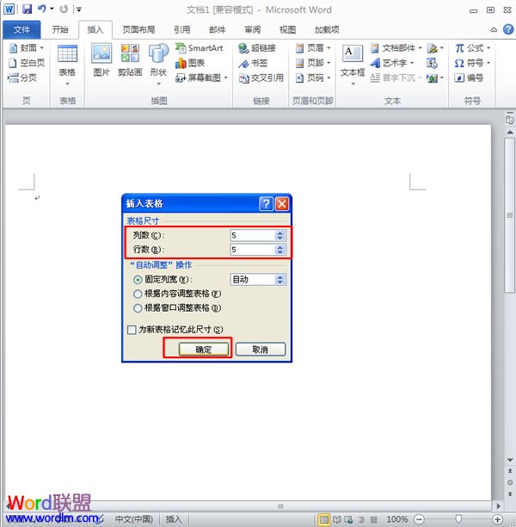This screenshot has height=527, width=516.
Task: Click the scroll up arrow
Action: 510,133
